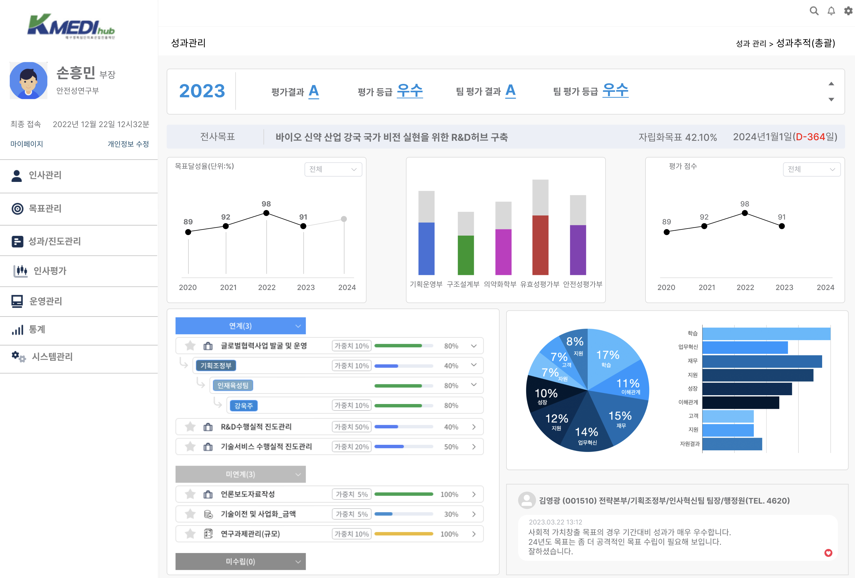This screenshot has width=855, height=578.
Task: Open 성과/진도관리 sidebar menu
Action: click(x=55, y=241)
